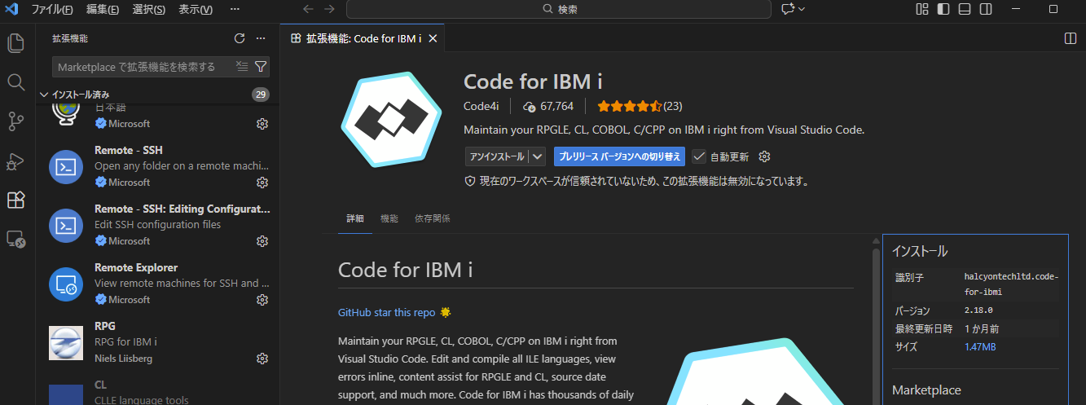Split the editor to the right
The width and height of the screenshot is (1086, 405).
(x=1071, y=38)
